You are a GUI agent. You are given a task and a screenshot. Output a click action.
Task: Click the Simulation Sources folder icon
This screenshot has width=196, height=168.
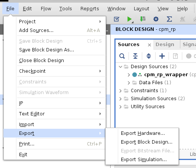pos(126,99)
